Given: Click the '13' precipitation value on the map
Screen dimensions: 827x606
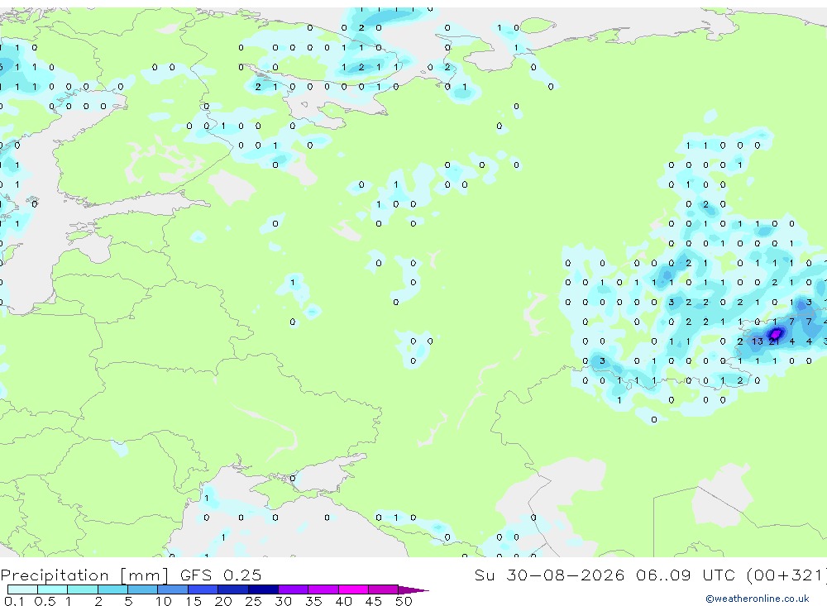Looking at the screenshot, I should click(x=757, y=341).
